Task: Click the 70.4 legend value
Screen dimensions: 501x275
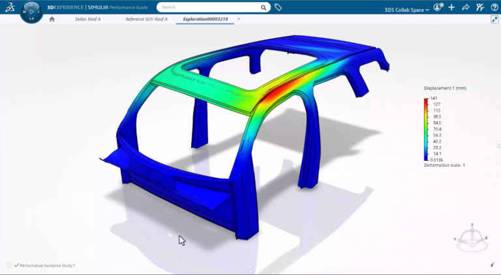Action: pyautogui.click(x=437, y=129)
